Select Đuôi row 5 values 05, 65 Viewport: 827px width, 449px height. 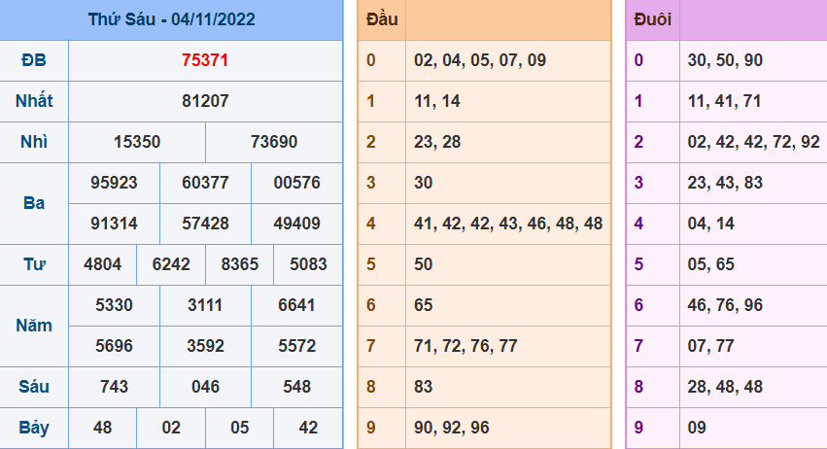(711, 264)
